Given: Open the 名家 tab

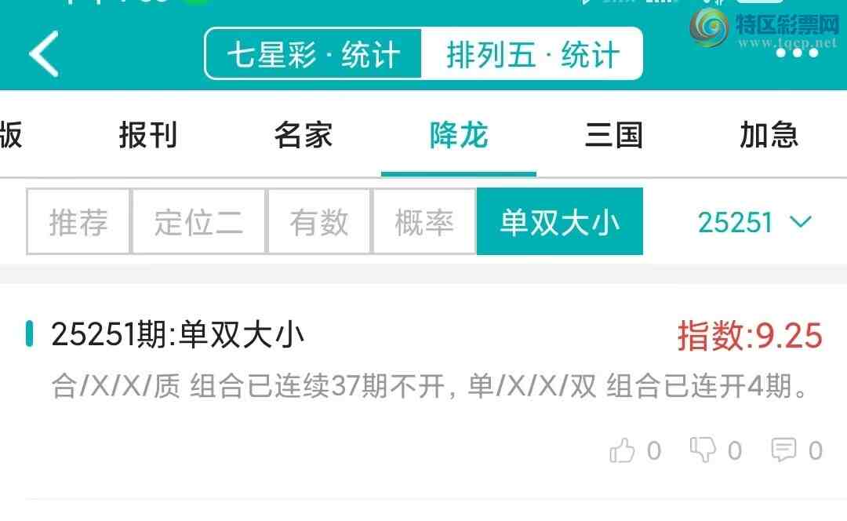Looking at the screenshot, I should pos(303,135).
